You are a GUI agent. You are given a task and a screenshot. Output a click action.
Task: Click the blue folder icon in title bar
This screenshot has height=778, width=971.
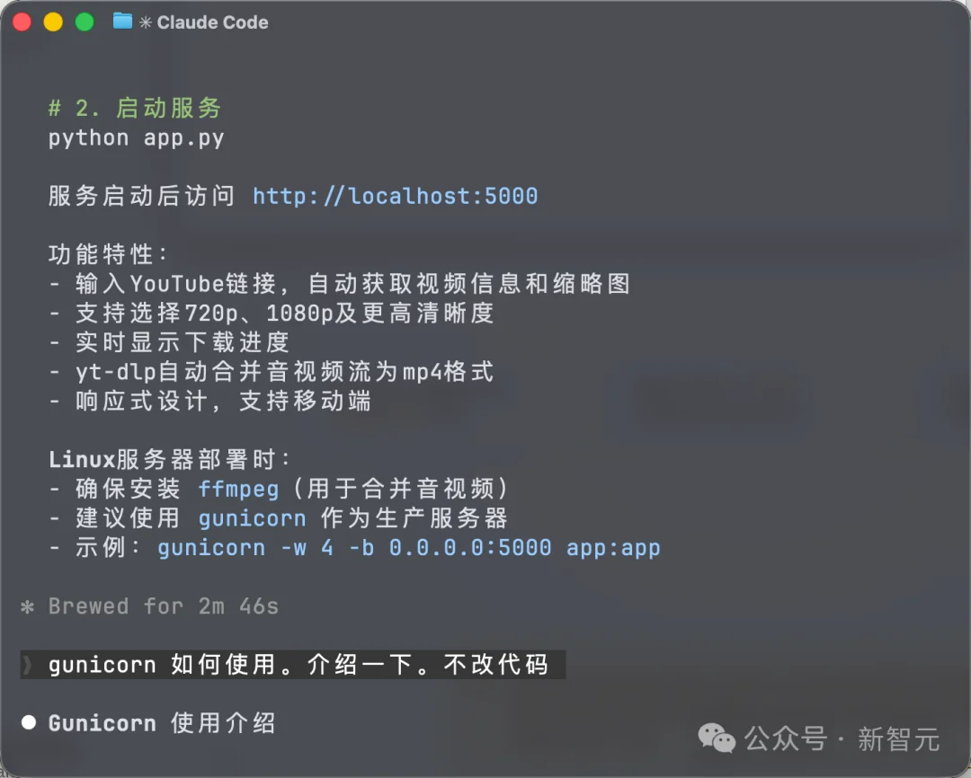122,22
